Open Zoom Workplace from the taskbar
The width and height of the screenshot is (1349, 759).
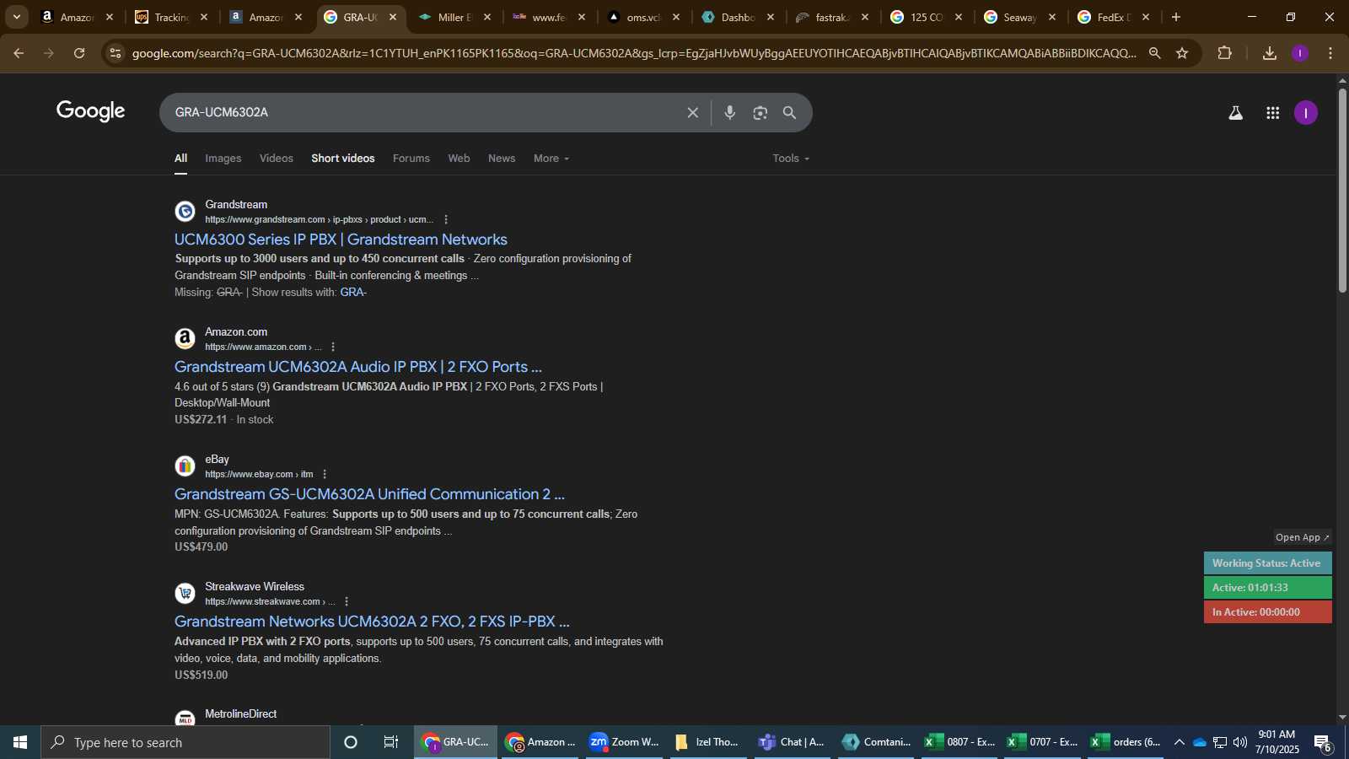click(625, 742)
